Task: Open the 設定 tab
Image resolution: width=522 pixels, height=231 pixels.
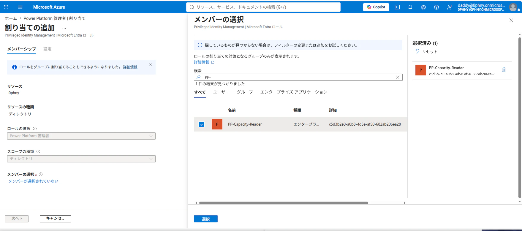Action: click(x=48, y=49)
